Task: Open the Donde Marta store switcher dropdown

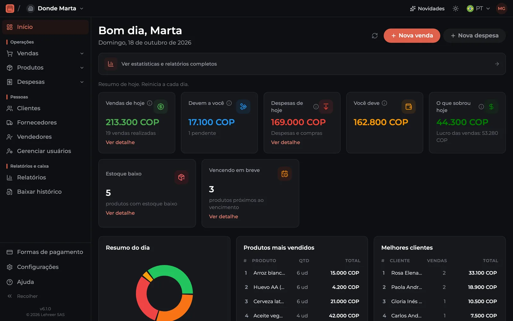Action: coord(55,8)
